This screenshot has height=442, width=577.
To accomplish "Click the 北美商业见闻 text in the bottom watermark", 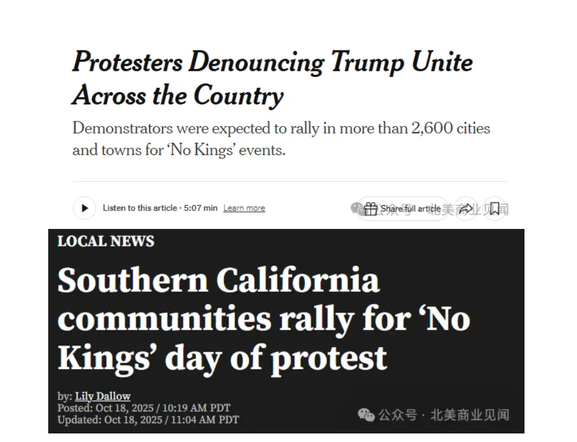I will click(470, 415).
